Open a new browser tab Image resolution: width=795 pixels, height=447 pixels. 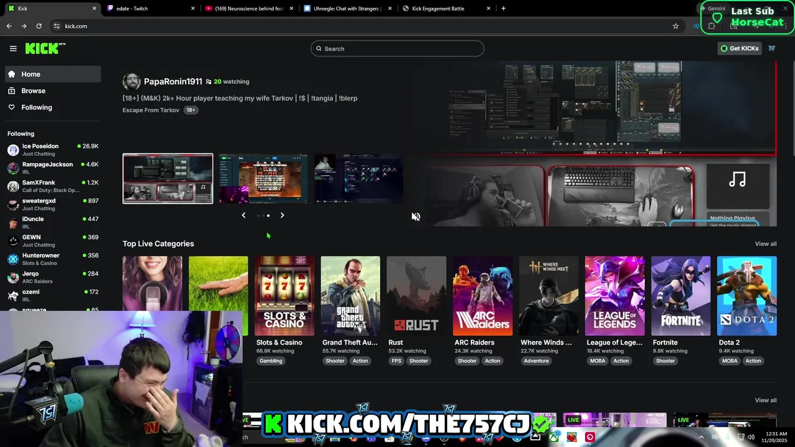tap(503, 9)
